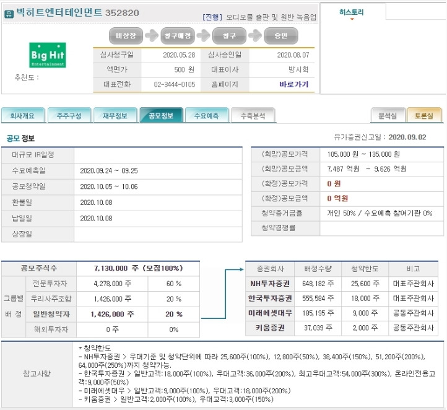Screen dimensions: 447x410
Task: Switch to the 회사개요 tab
Action: 22,115
